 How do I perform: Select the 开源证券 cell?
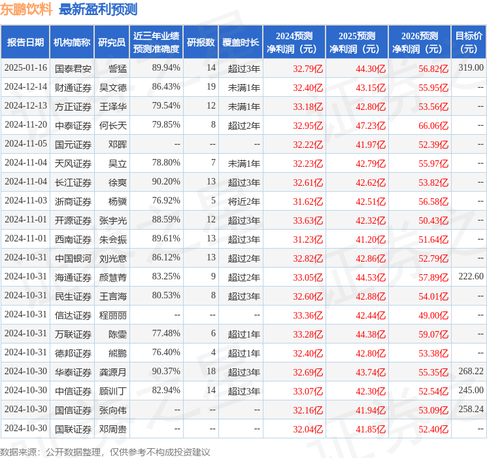[73, 220]
